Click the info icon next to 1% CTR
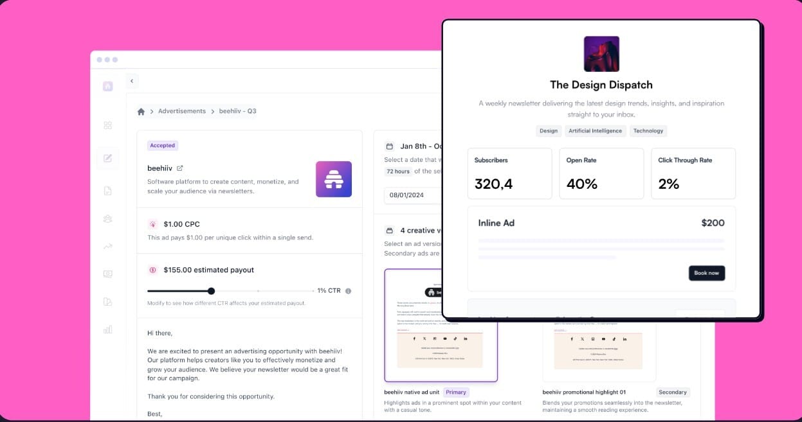The height and width of the screenshot is (422, 802). [349, 291]
